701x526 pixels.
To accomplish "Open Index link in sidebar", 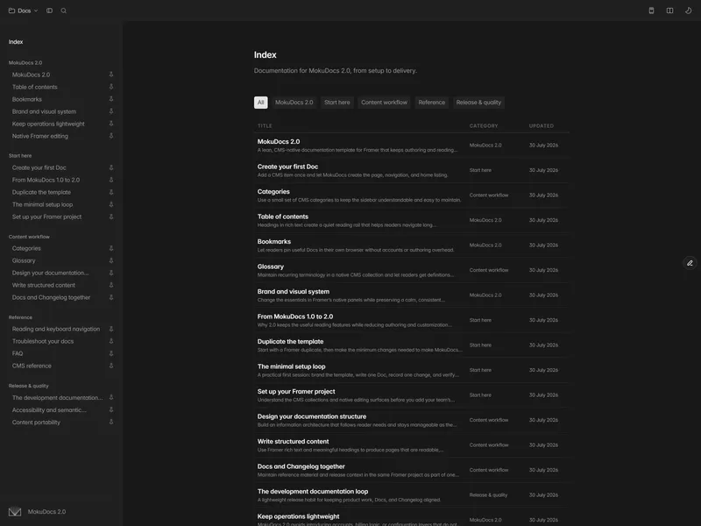I will [16, 42].
